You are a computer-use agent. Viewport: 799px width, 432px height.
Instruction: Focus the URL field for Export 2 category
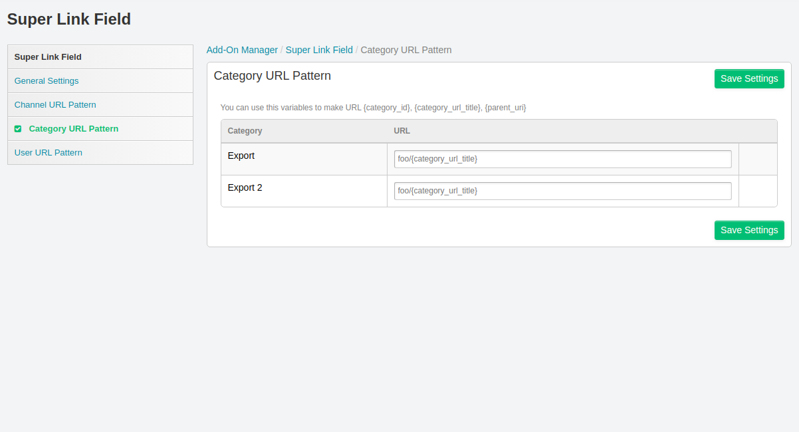(562, 191)
